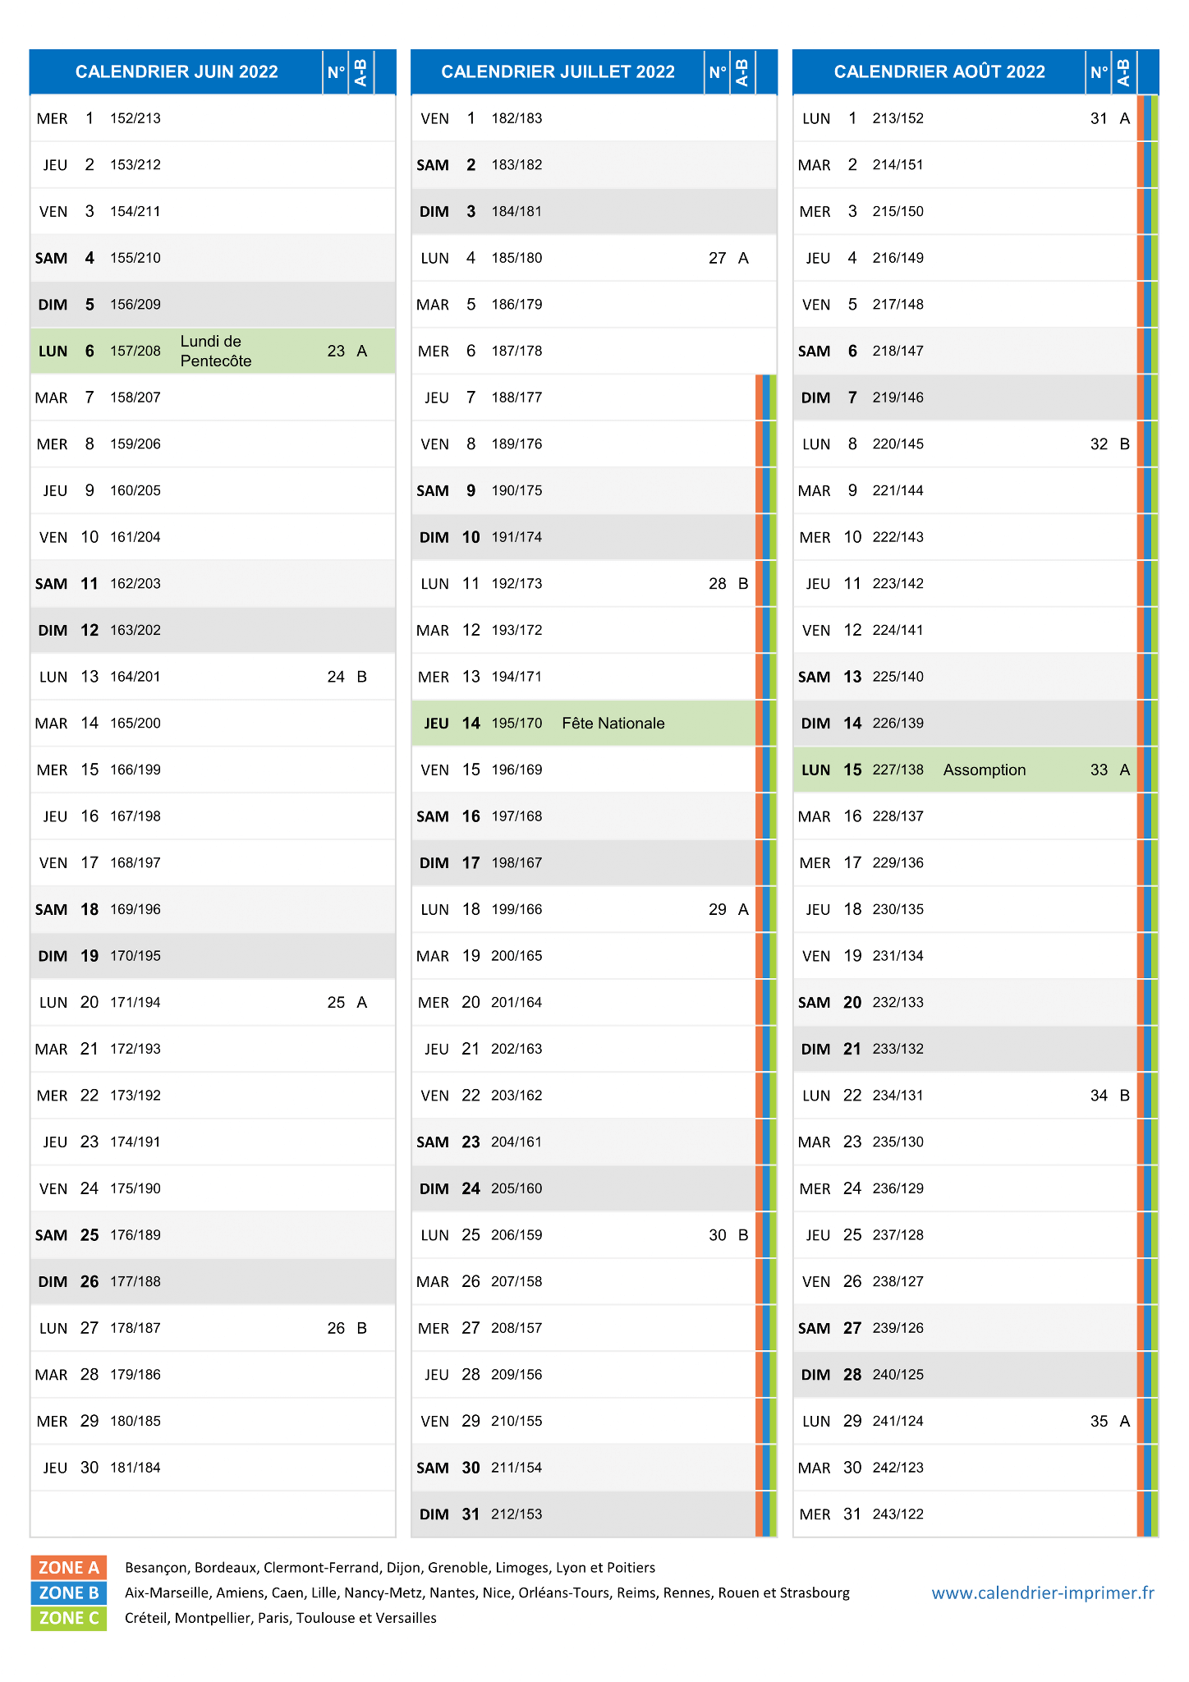Select day count 181/184 in June
Image resolution: width=1189 pixels, height=1682 pixels.
[x=135, y=1468]
